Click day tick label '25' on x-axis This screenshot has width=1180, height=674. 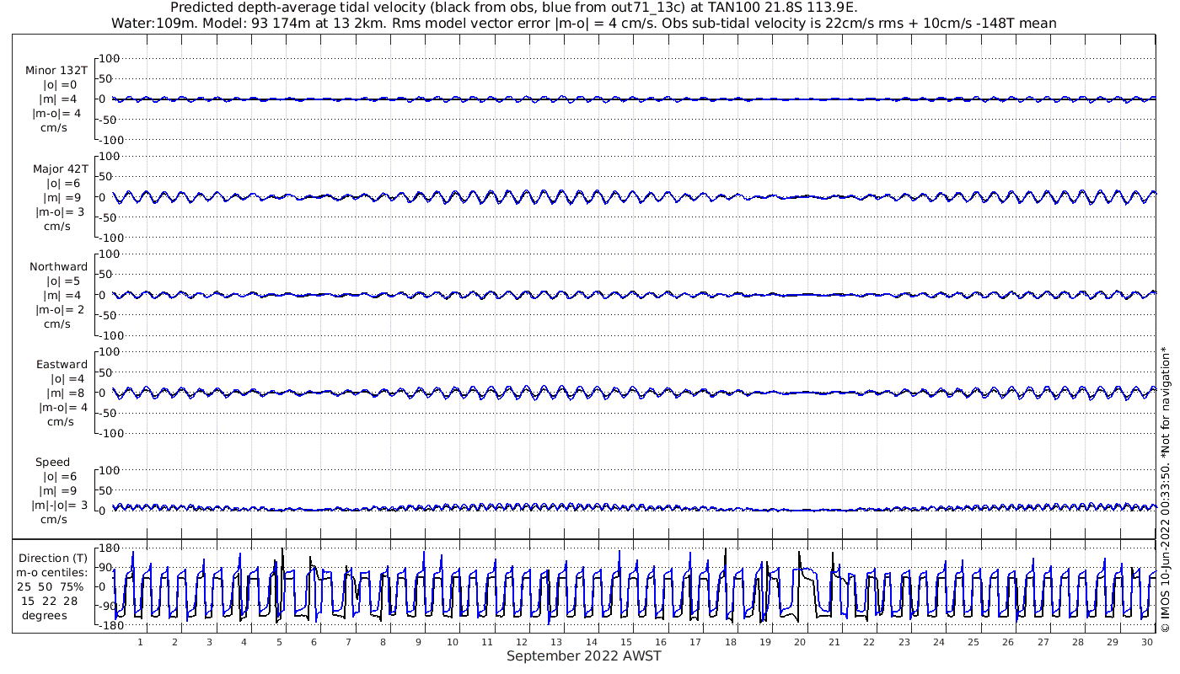pos(973,642)
